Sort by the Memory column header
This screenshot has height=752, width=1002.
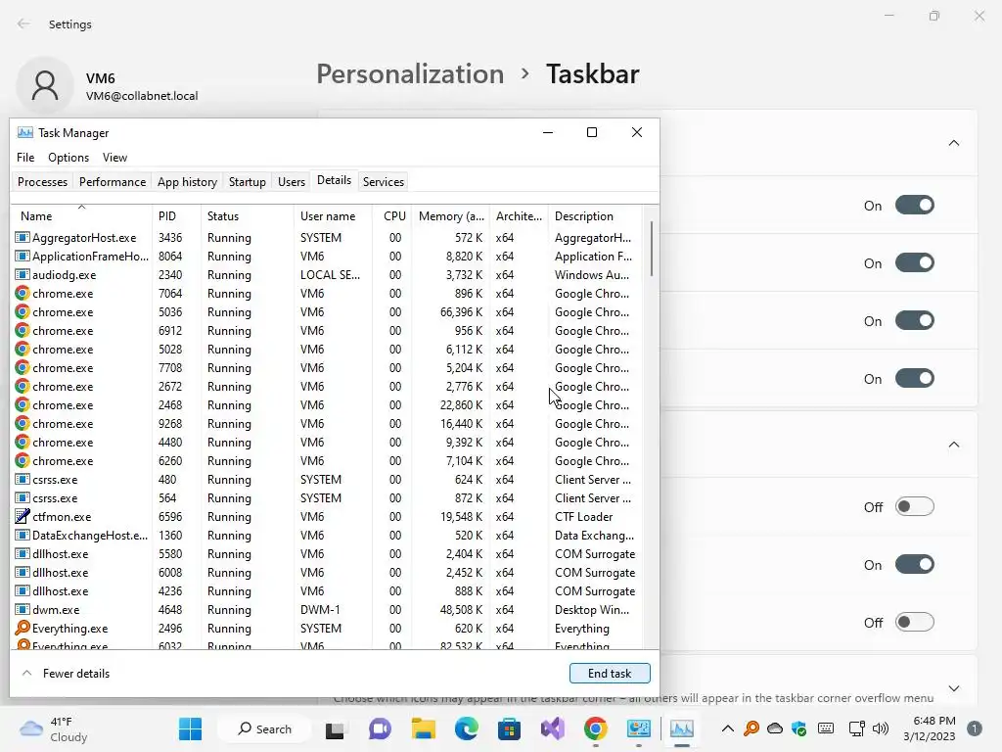point(451,216)
